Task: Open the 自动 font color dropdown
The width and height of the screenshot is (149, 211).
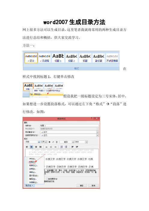Action: click(x=73, y=142)
